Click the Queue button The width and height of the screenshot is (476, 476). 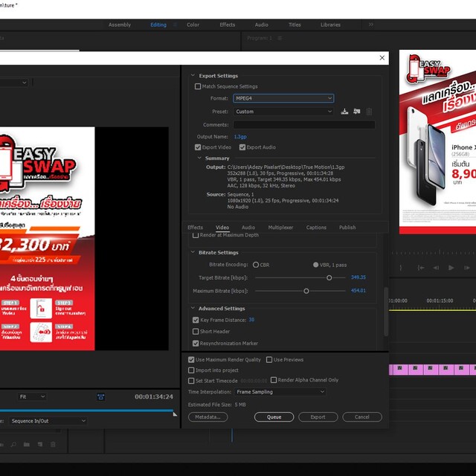pos(274,417)
